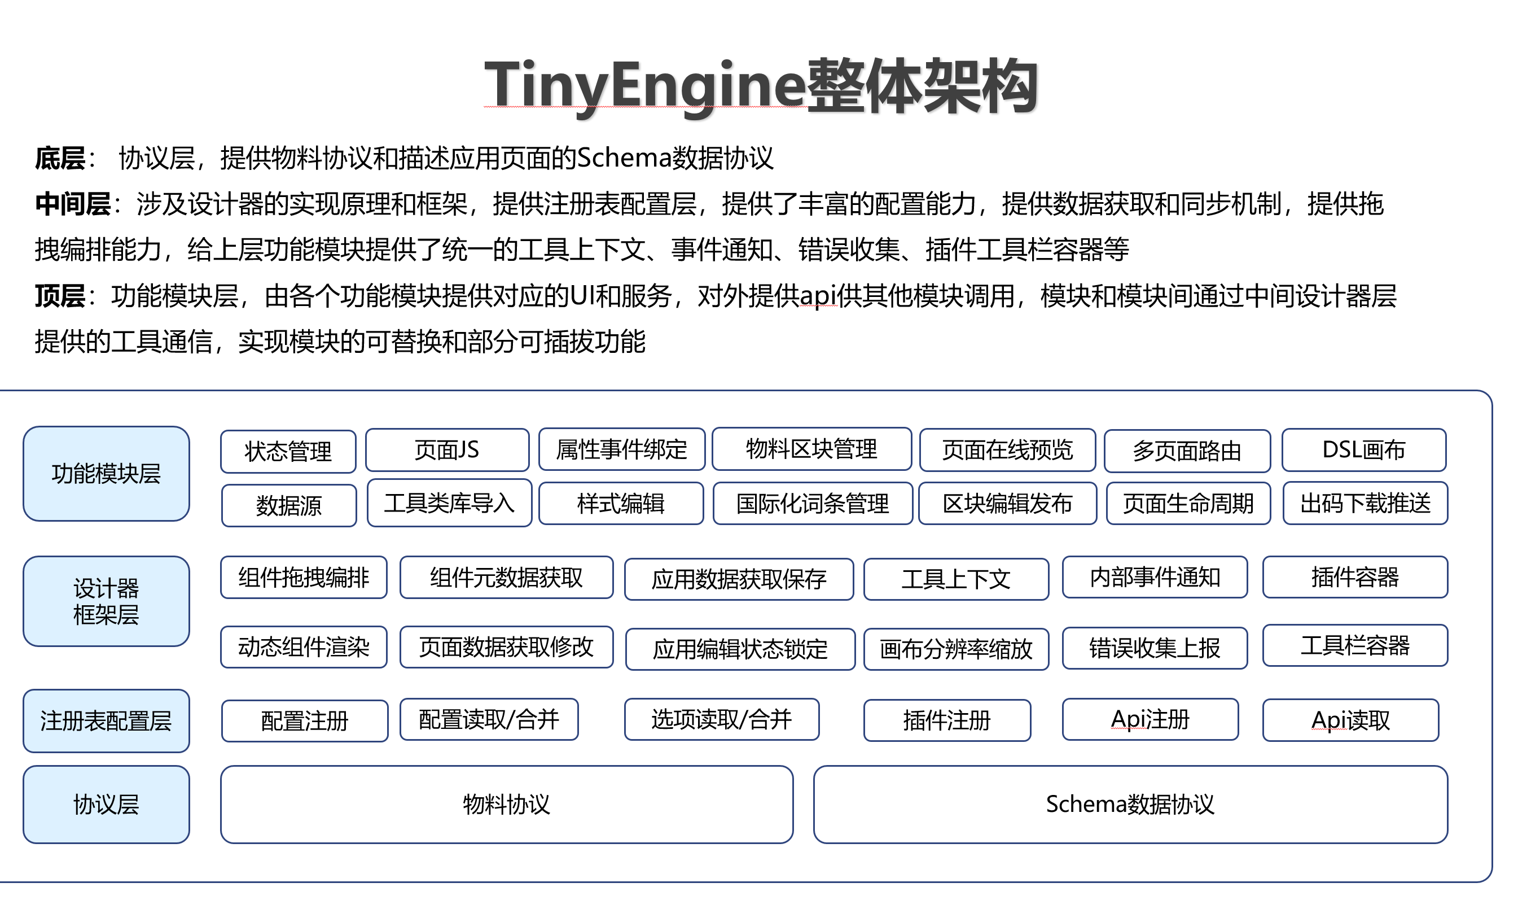Select 出码下载推送 in the feature layer
Viewport: 1518px width, 922px height.
[x=1364, y=504]
